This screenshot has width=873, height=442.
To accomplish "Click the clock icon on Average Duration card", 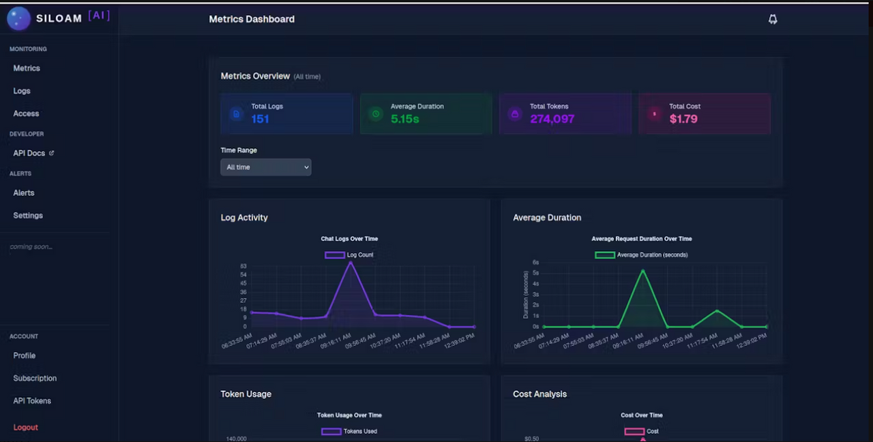I will pos(376,114).
